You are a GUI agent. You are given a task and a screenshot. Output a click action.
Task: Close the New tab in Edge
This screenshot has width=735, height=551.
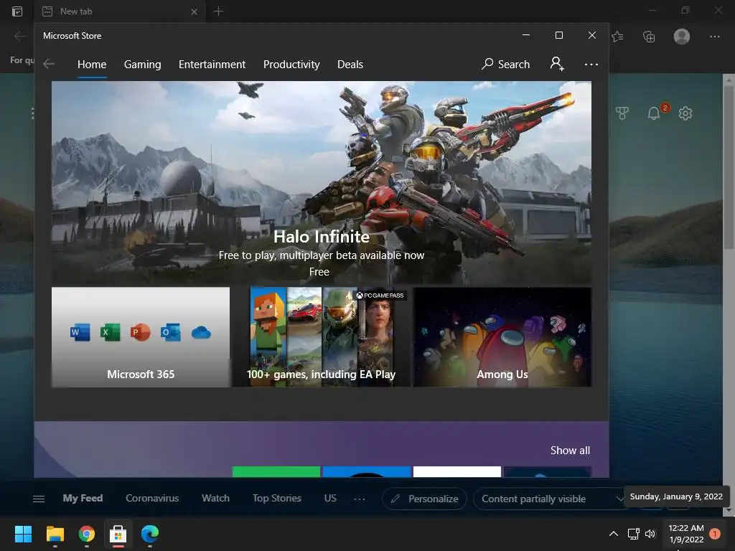(194, 11)
